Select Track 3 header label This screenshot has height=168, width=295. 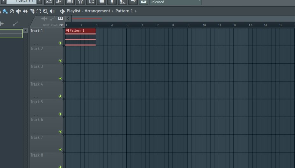[37, 66]
